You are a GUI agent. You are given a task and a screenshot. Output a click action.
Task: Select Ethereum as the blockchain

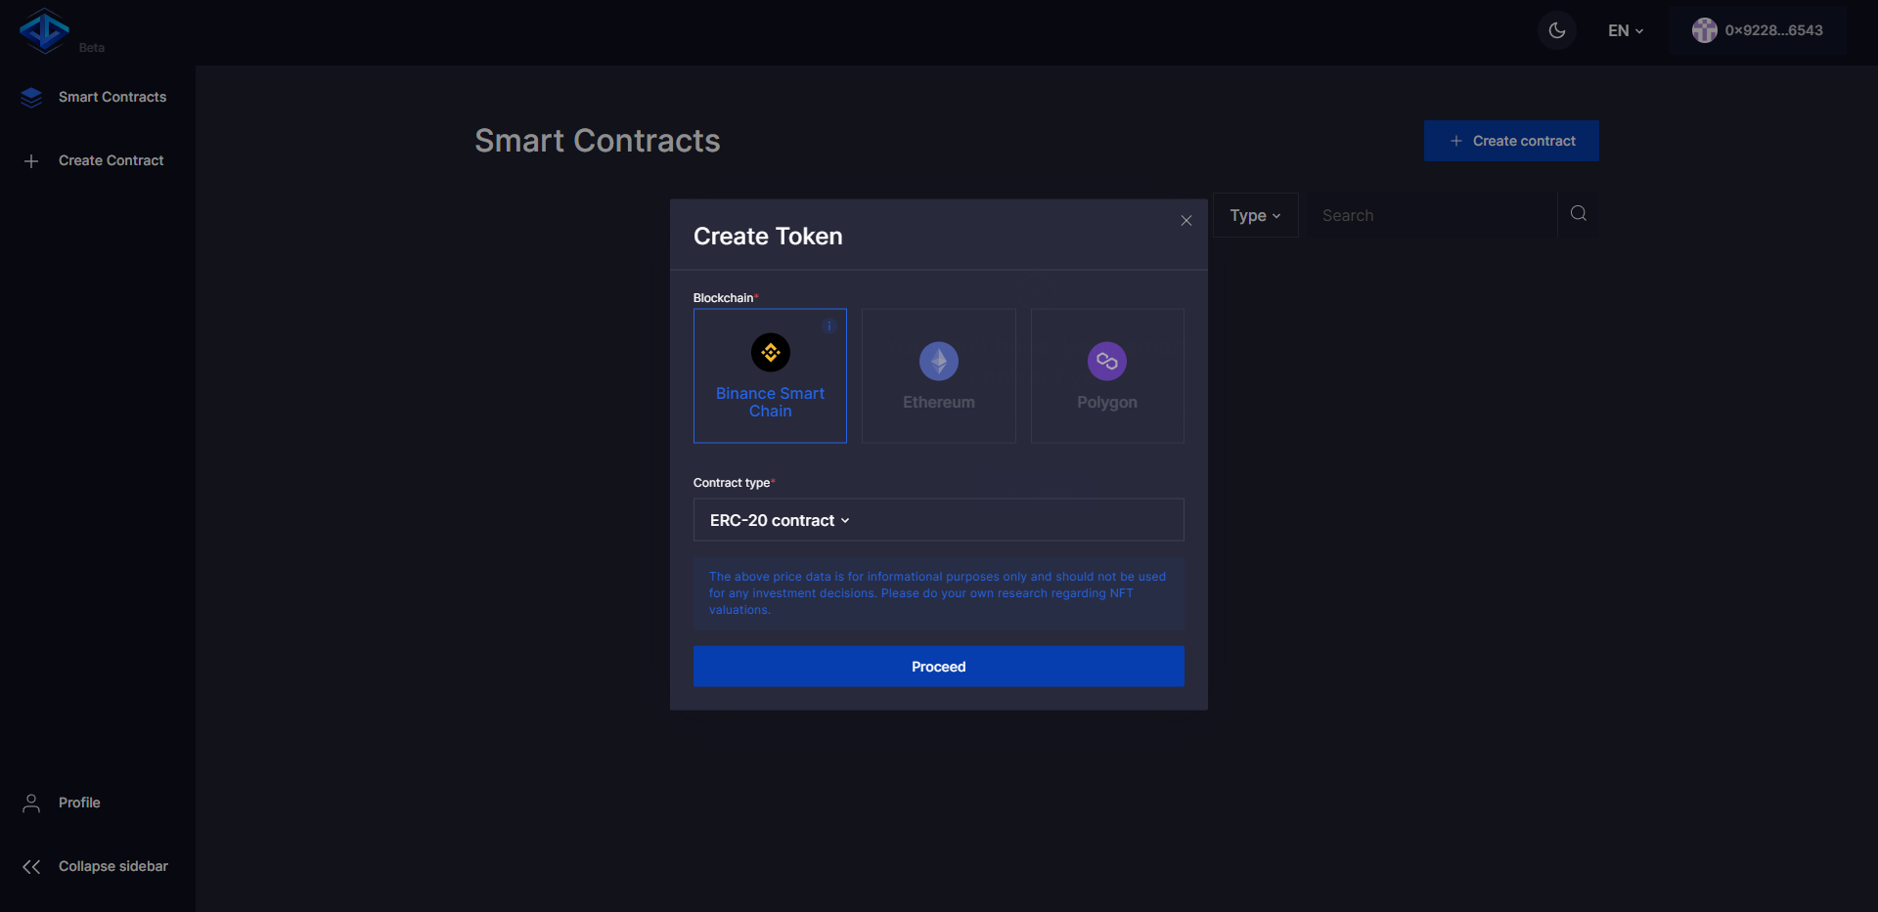tap(938, 376)
